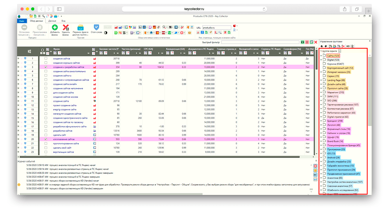Click the red circle icon right of URL field
Screen dimensions: 389x214
pos(235,26)
